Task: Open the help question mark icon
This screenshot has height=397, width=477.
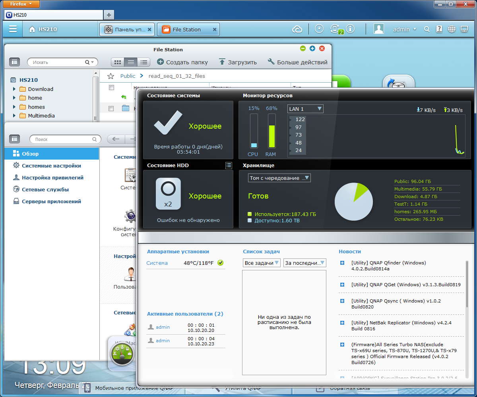Action: (x=439, y=29)
